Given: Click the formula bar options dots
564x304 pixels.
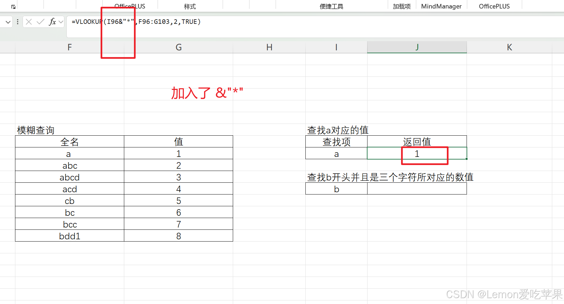Looking at the screenshot, I should tap(18, 22).
